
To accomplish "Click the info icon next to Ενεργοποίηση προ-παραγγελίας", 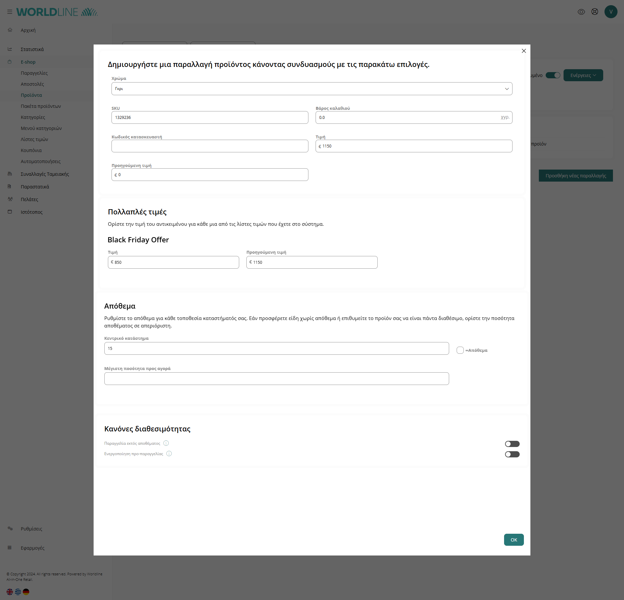I will [169, 453].
